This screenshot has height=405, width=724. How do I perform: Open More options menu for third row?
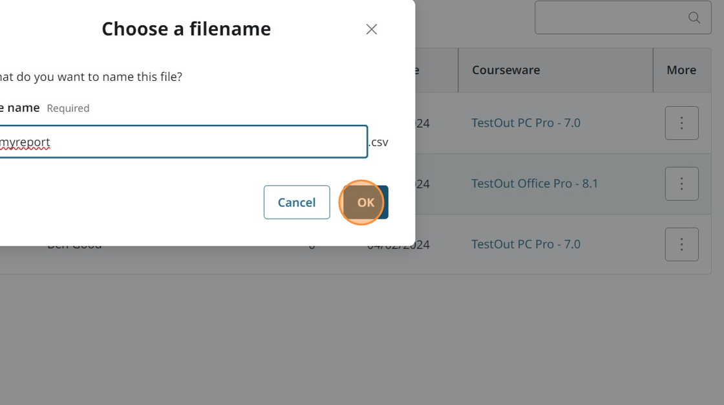(x=681, y=245)
